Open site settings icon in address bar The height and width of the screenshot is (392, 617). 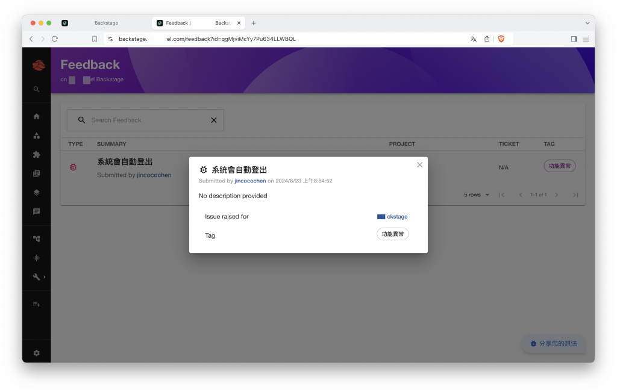point(110,39)
